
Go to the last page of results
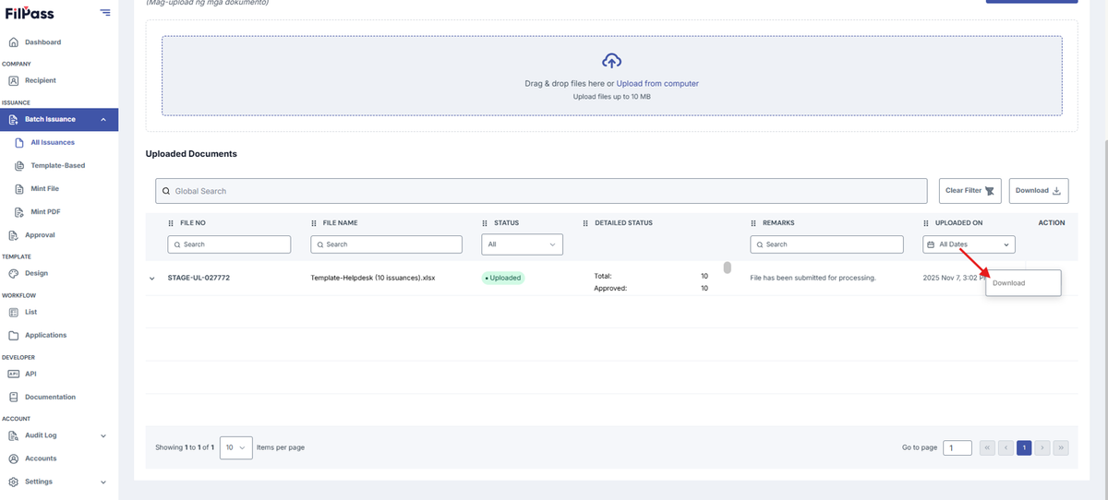click(x=1061, y=447)
